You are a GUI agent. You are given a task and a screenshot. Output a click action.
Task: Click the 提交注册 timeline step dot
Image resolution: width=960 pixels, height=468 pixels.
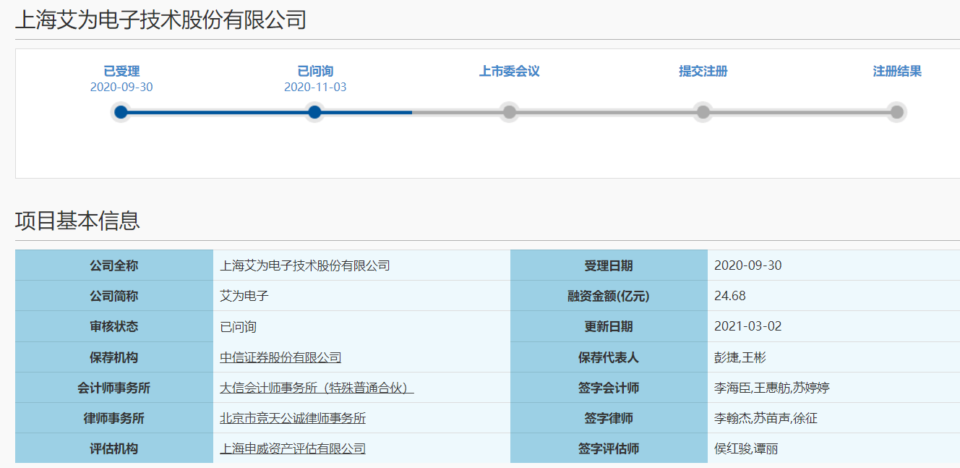(703, 112)
